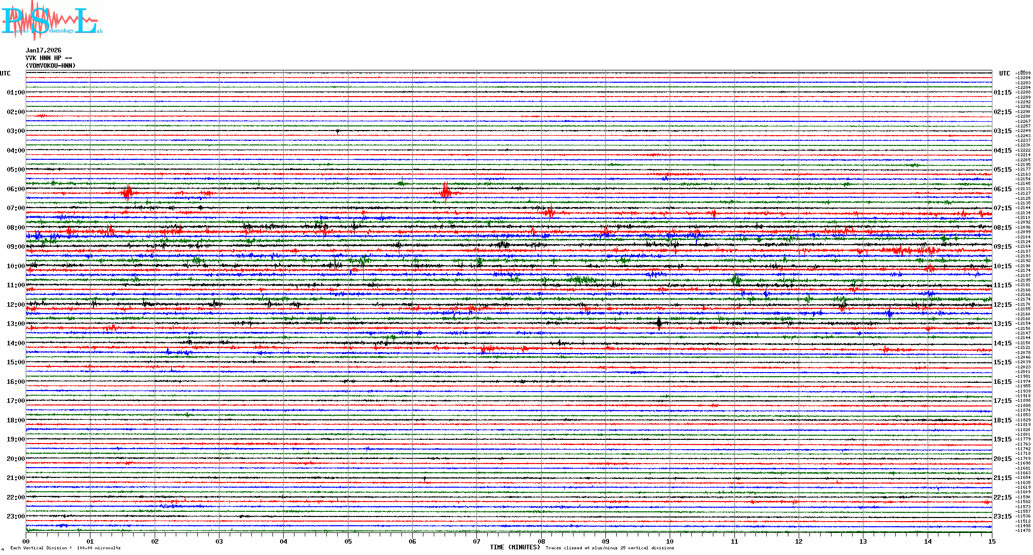The image size is (1033, 555).
Task: Click minute 14 on bottom time axis
Action: 928,541
